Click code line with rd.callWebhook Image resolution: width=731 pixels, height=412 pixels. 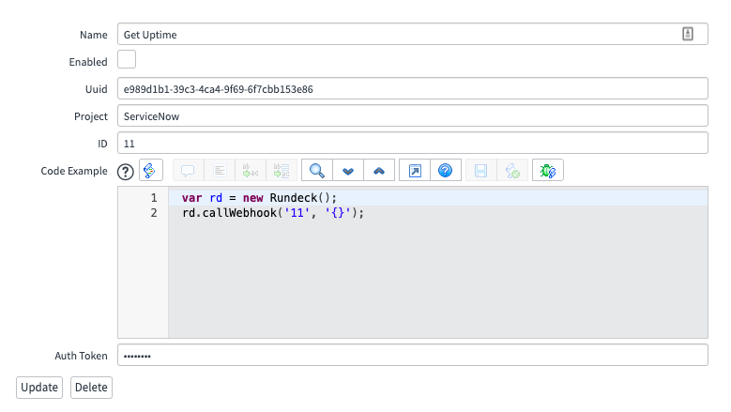[273, 213]
